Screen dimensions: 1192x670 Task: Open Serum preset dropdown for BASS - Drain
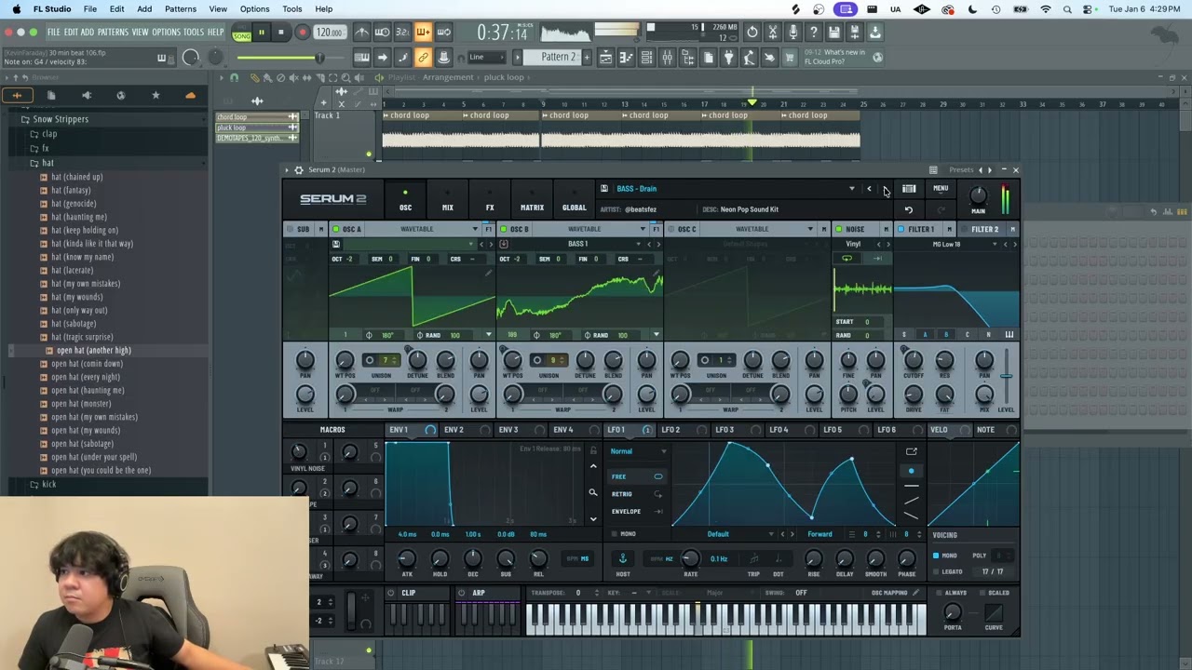[851, 189]
